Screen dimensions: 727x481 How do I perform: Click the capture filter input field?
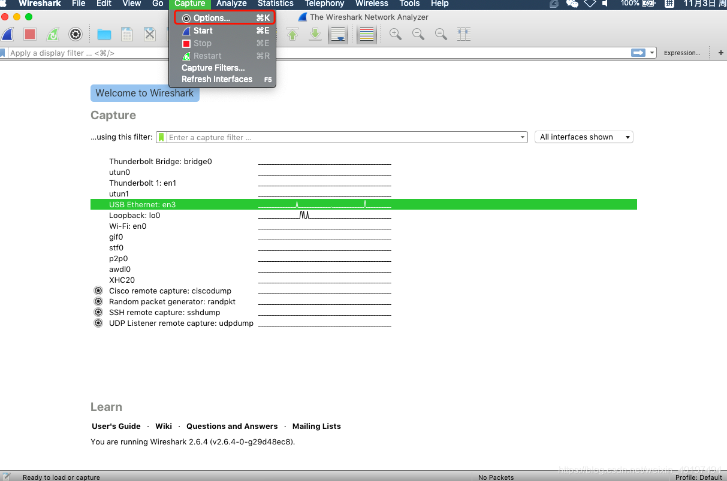(x=342, y=137)
